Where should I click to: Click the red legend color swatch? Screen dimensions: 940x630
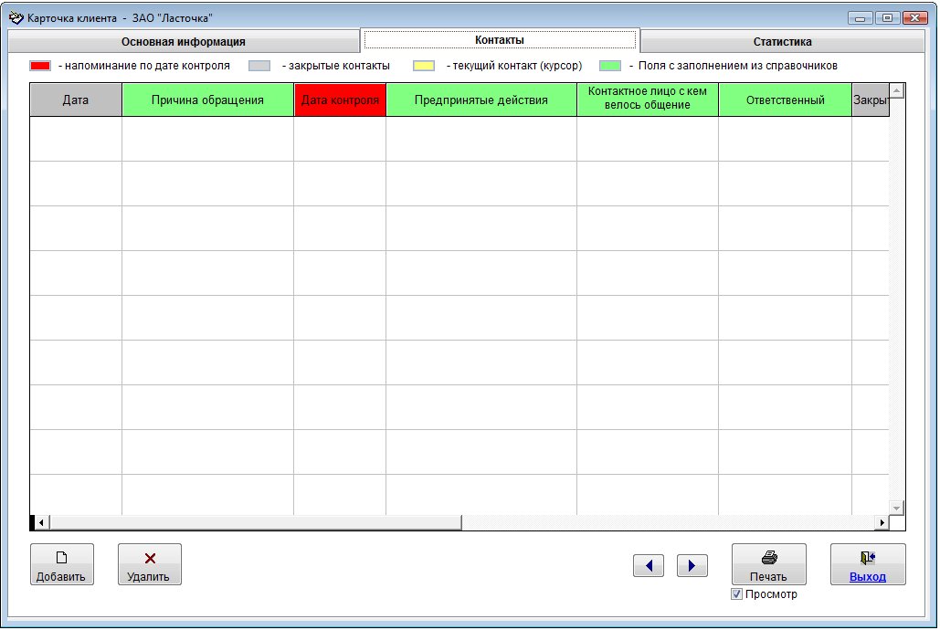pos(40,66)
